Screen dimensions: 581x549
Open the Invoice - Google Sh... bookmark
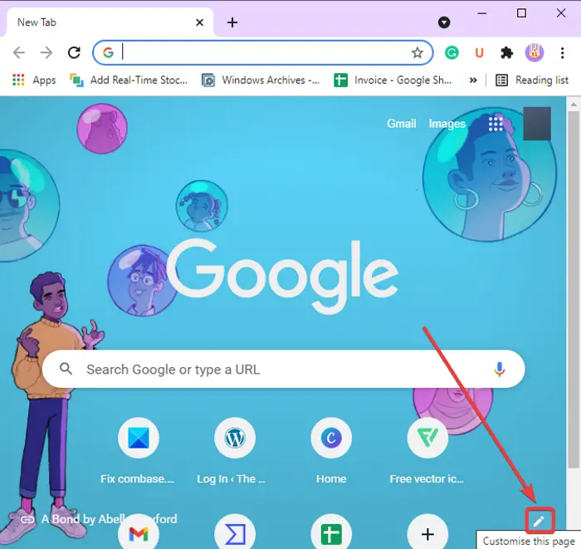point(393,80)
